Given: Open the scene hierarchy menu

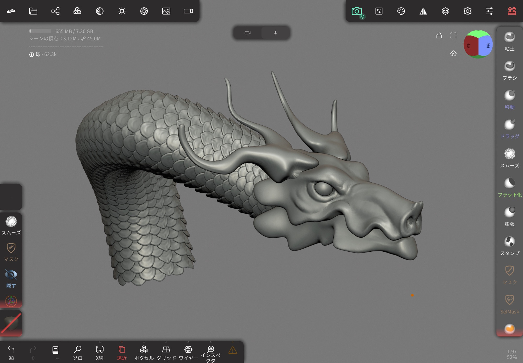Looking at the screenshot, I should click(55, 11).
